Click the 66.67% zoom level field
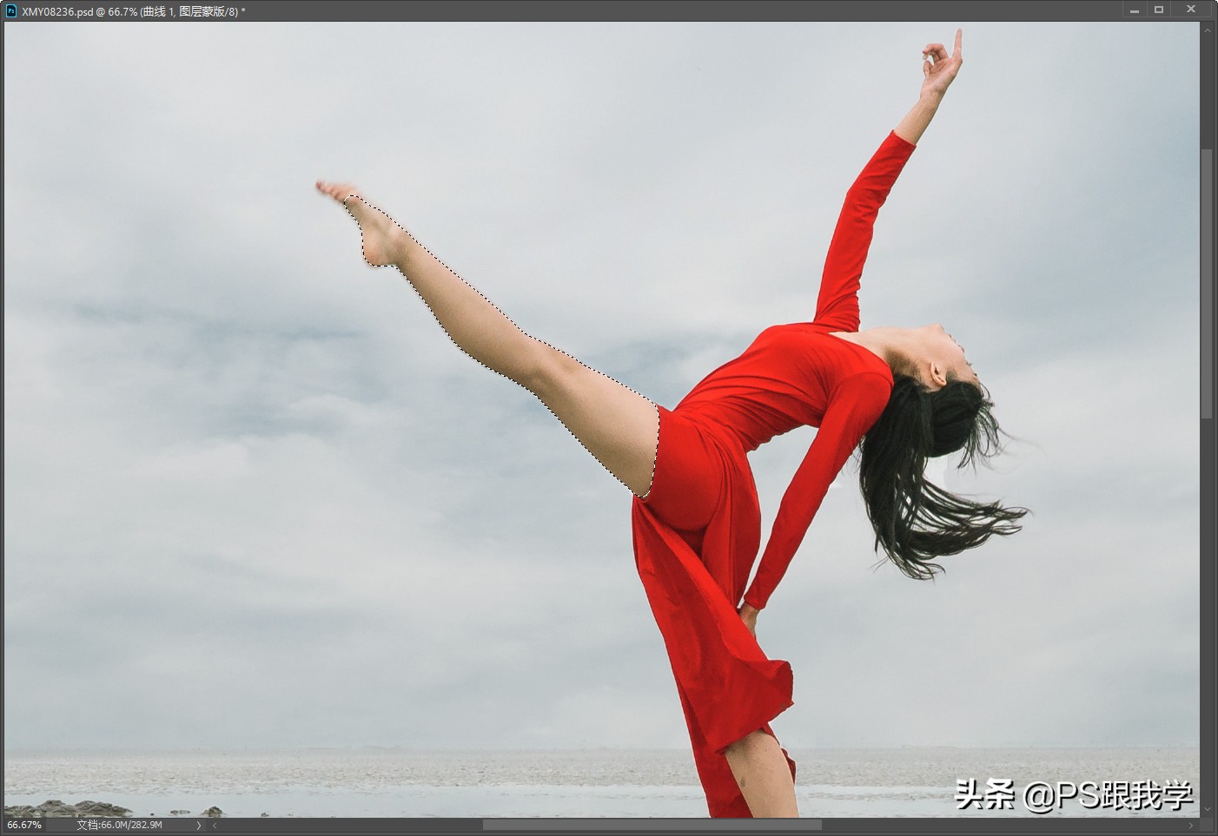This screenshot has width=1218, height=836. point(24,825)
